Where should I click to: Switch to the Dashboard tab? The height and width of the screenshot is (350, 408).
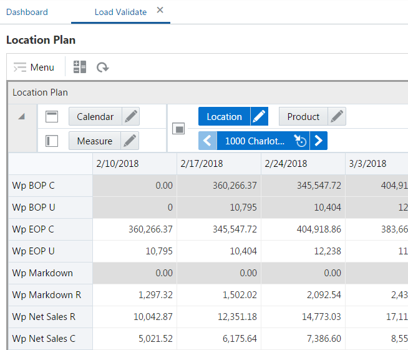tap(27, 12)
